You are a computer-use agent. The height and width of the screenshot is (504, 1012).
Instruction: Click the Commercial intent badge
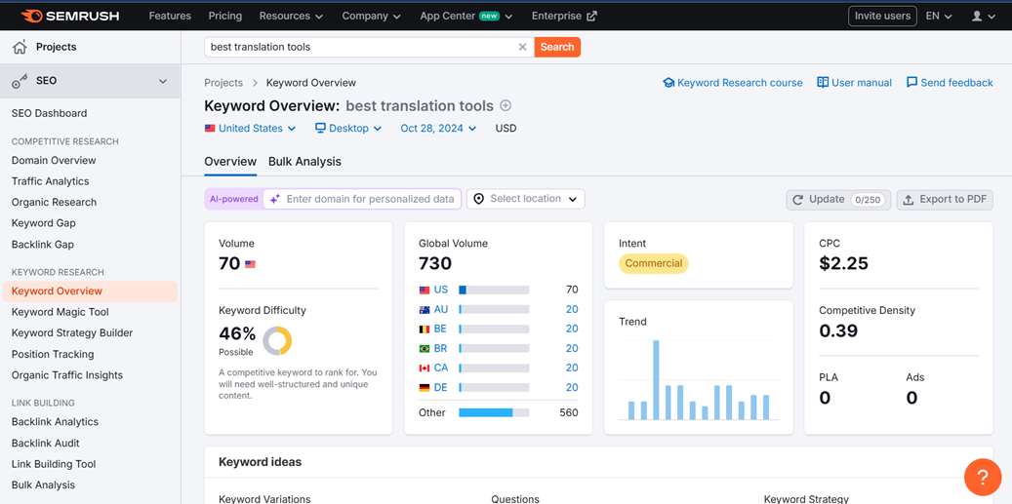point(654,263)
